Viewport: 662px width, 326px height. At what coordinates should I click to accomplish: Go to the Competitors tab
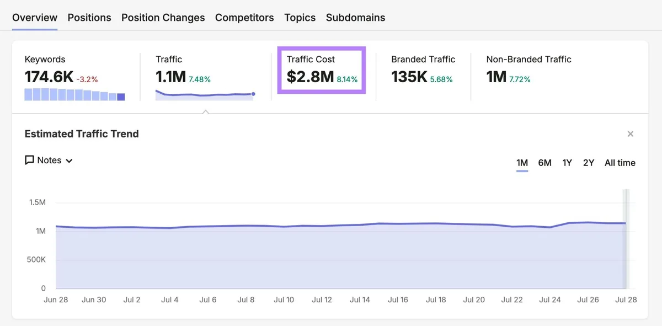pyautogui.click(x=244, y=18)
